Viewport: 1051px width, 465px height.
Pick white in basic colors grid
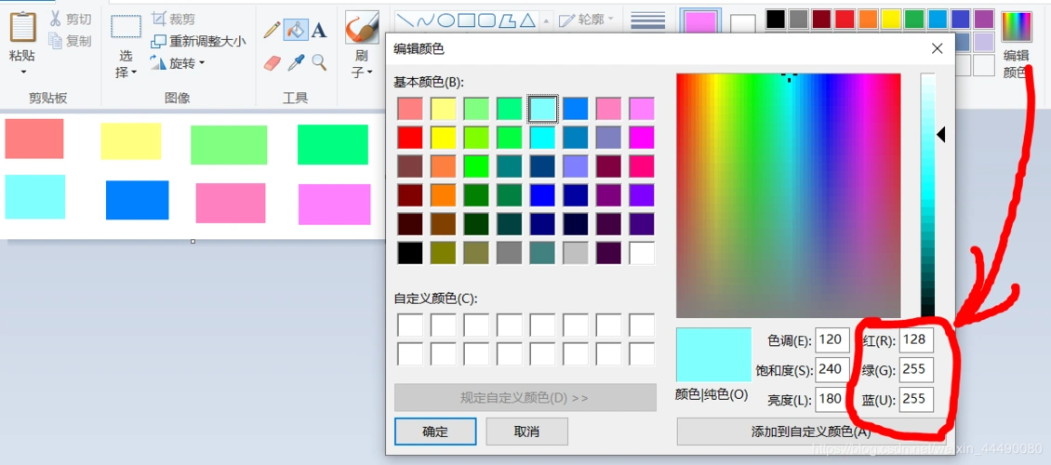pos(642,253)
